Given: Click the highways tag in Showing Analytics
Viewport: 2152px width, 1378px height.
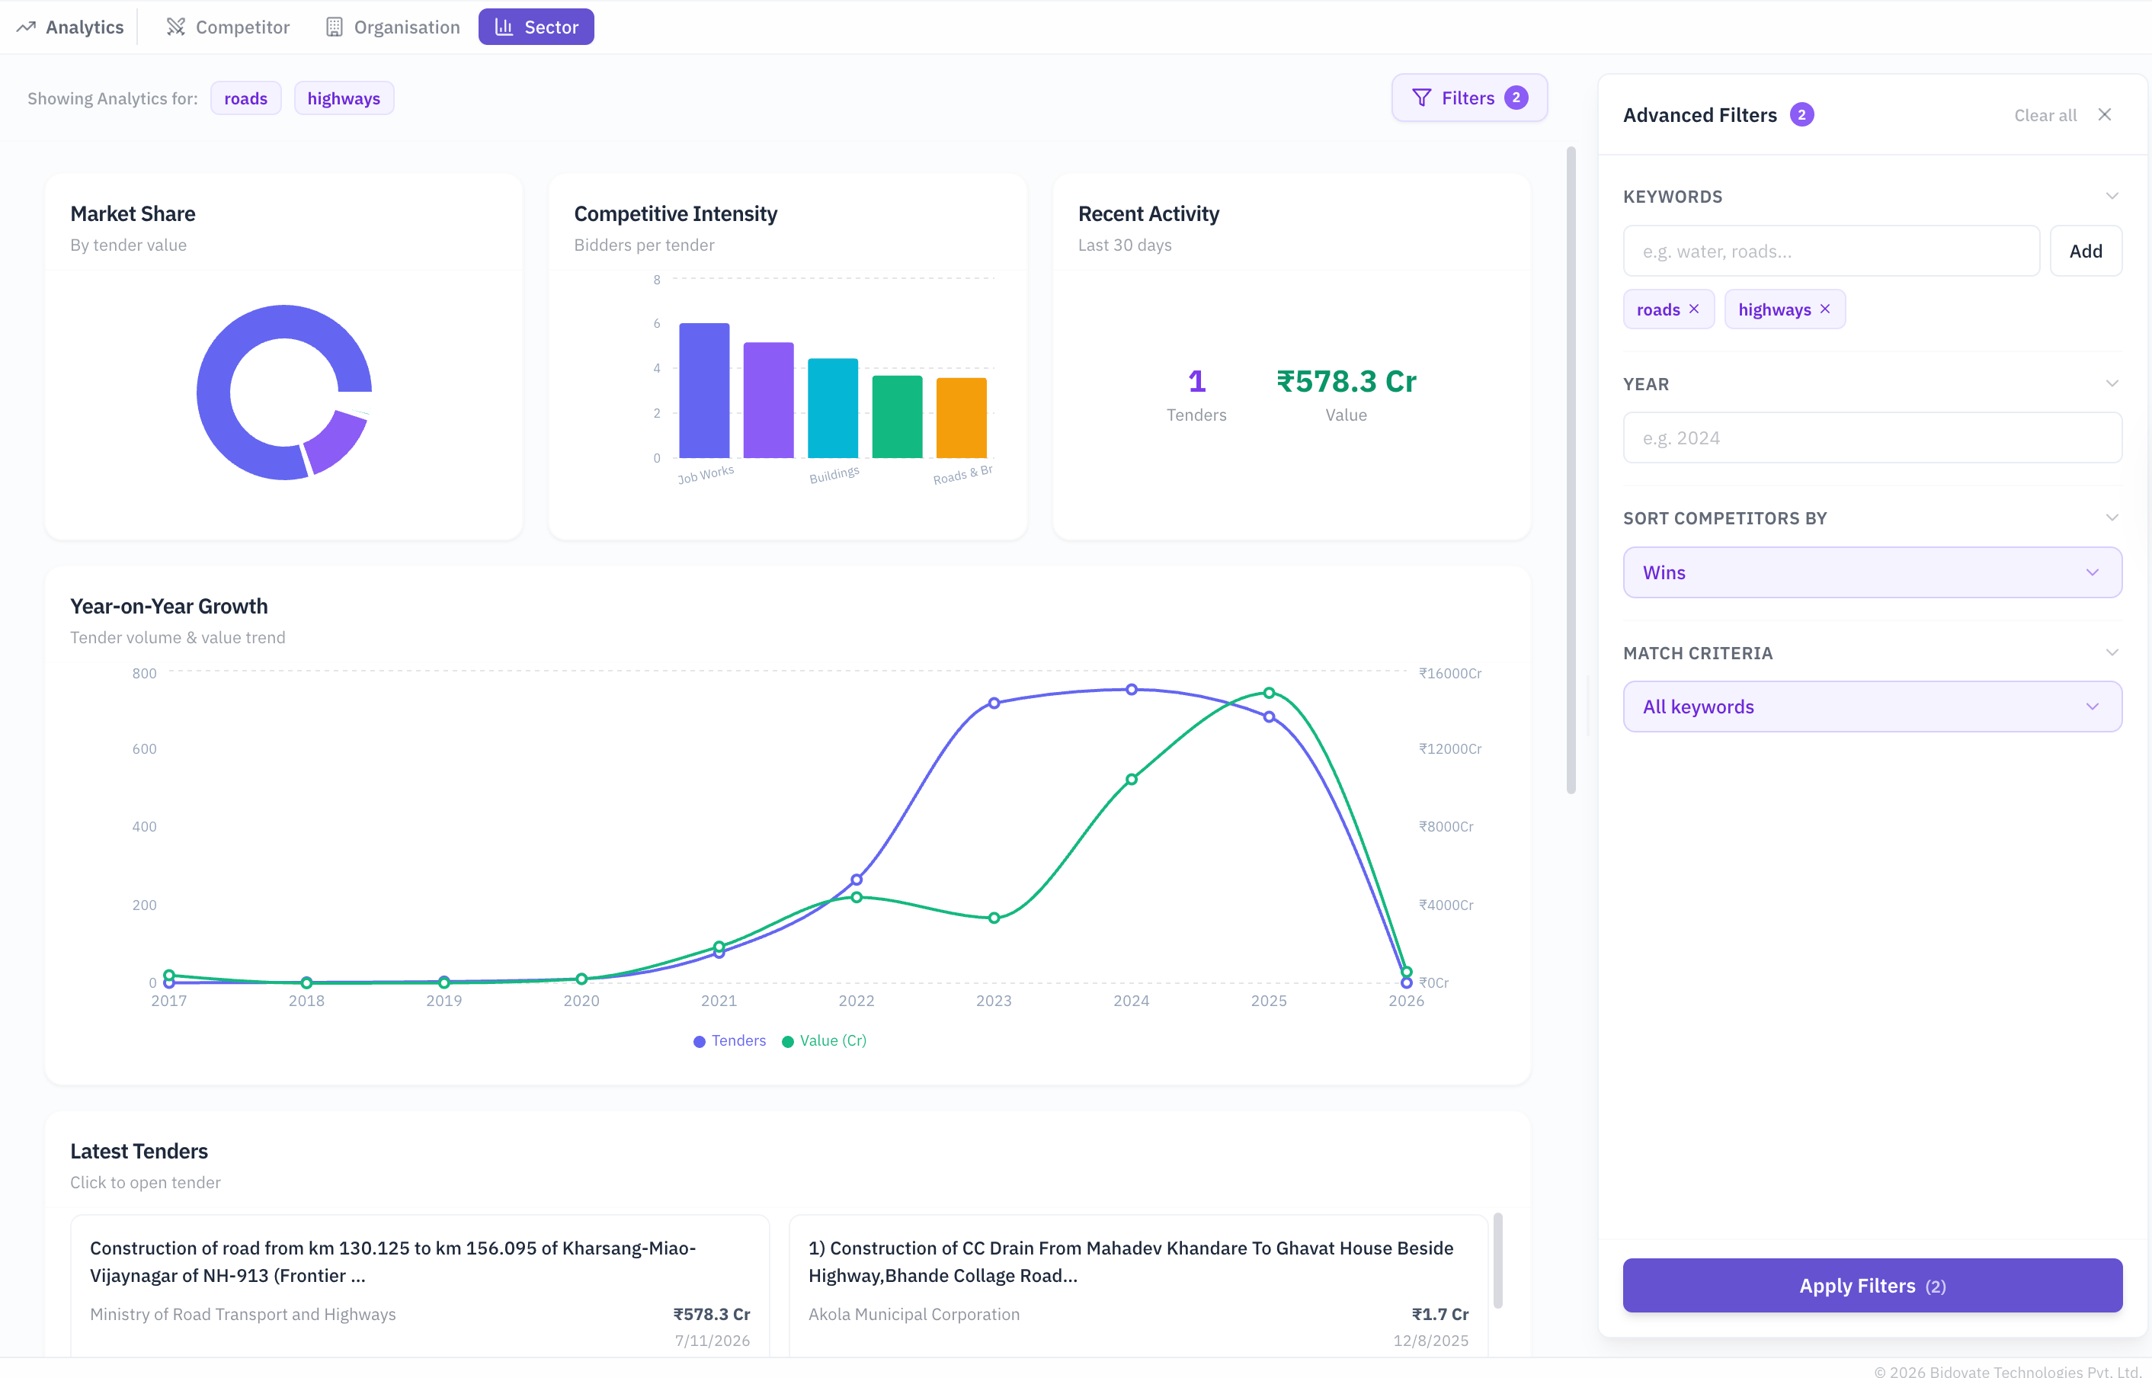Looking at the screenshot, I should coord(344,98).
